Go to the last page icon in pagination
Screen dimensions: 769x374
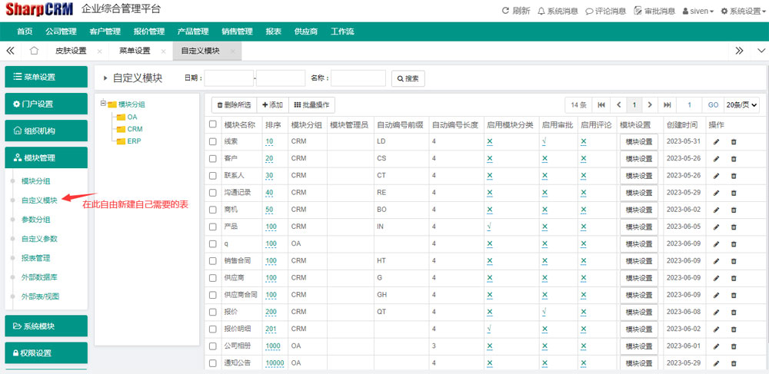tap(667, 104)
